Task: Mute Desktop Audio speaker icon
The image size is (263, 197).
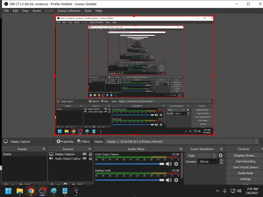Action: [168, 180]
